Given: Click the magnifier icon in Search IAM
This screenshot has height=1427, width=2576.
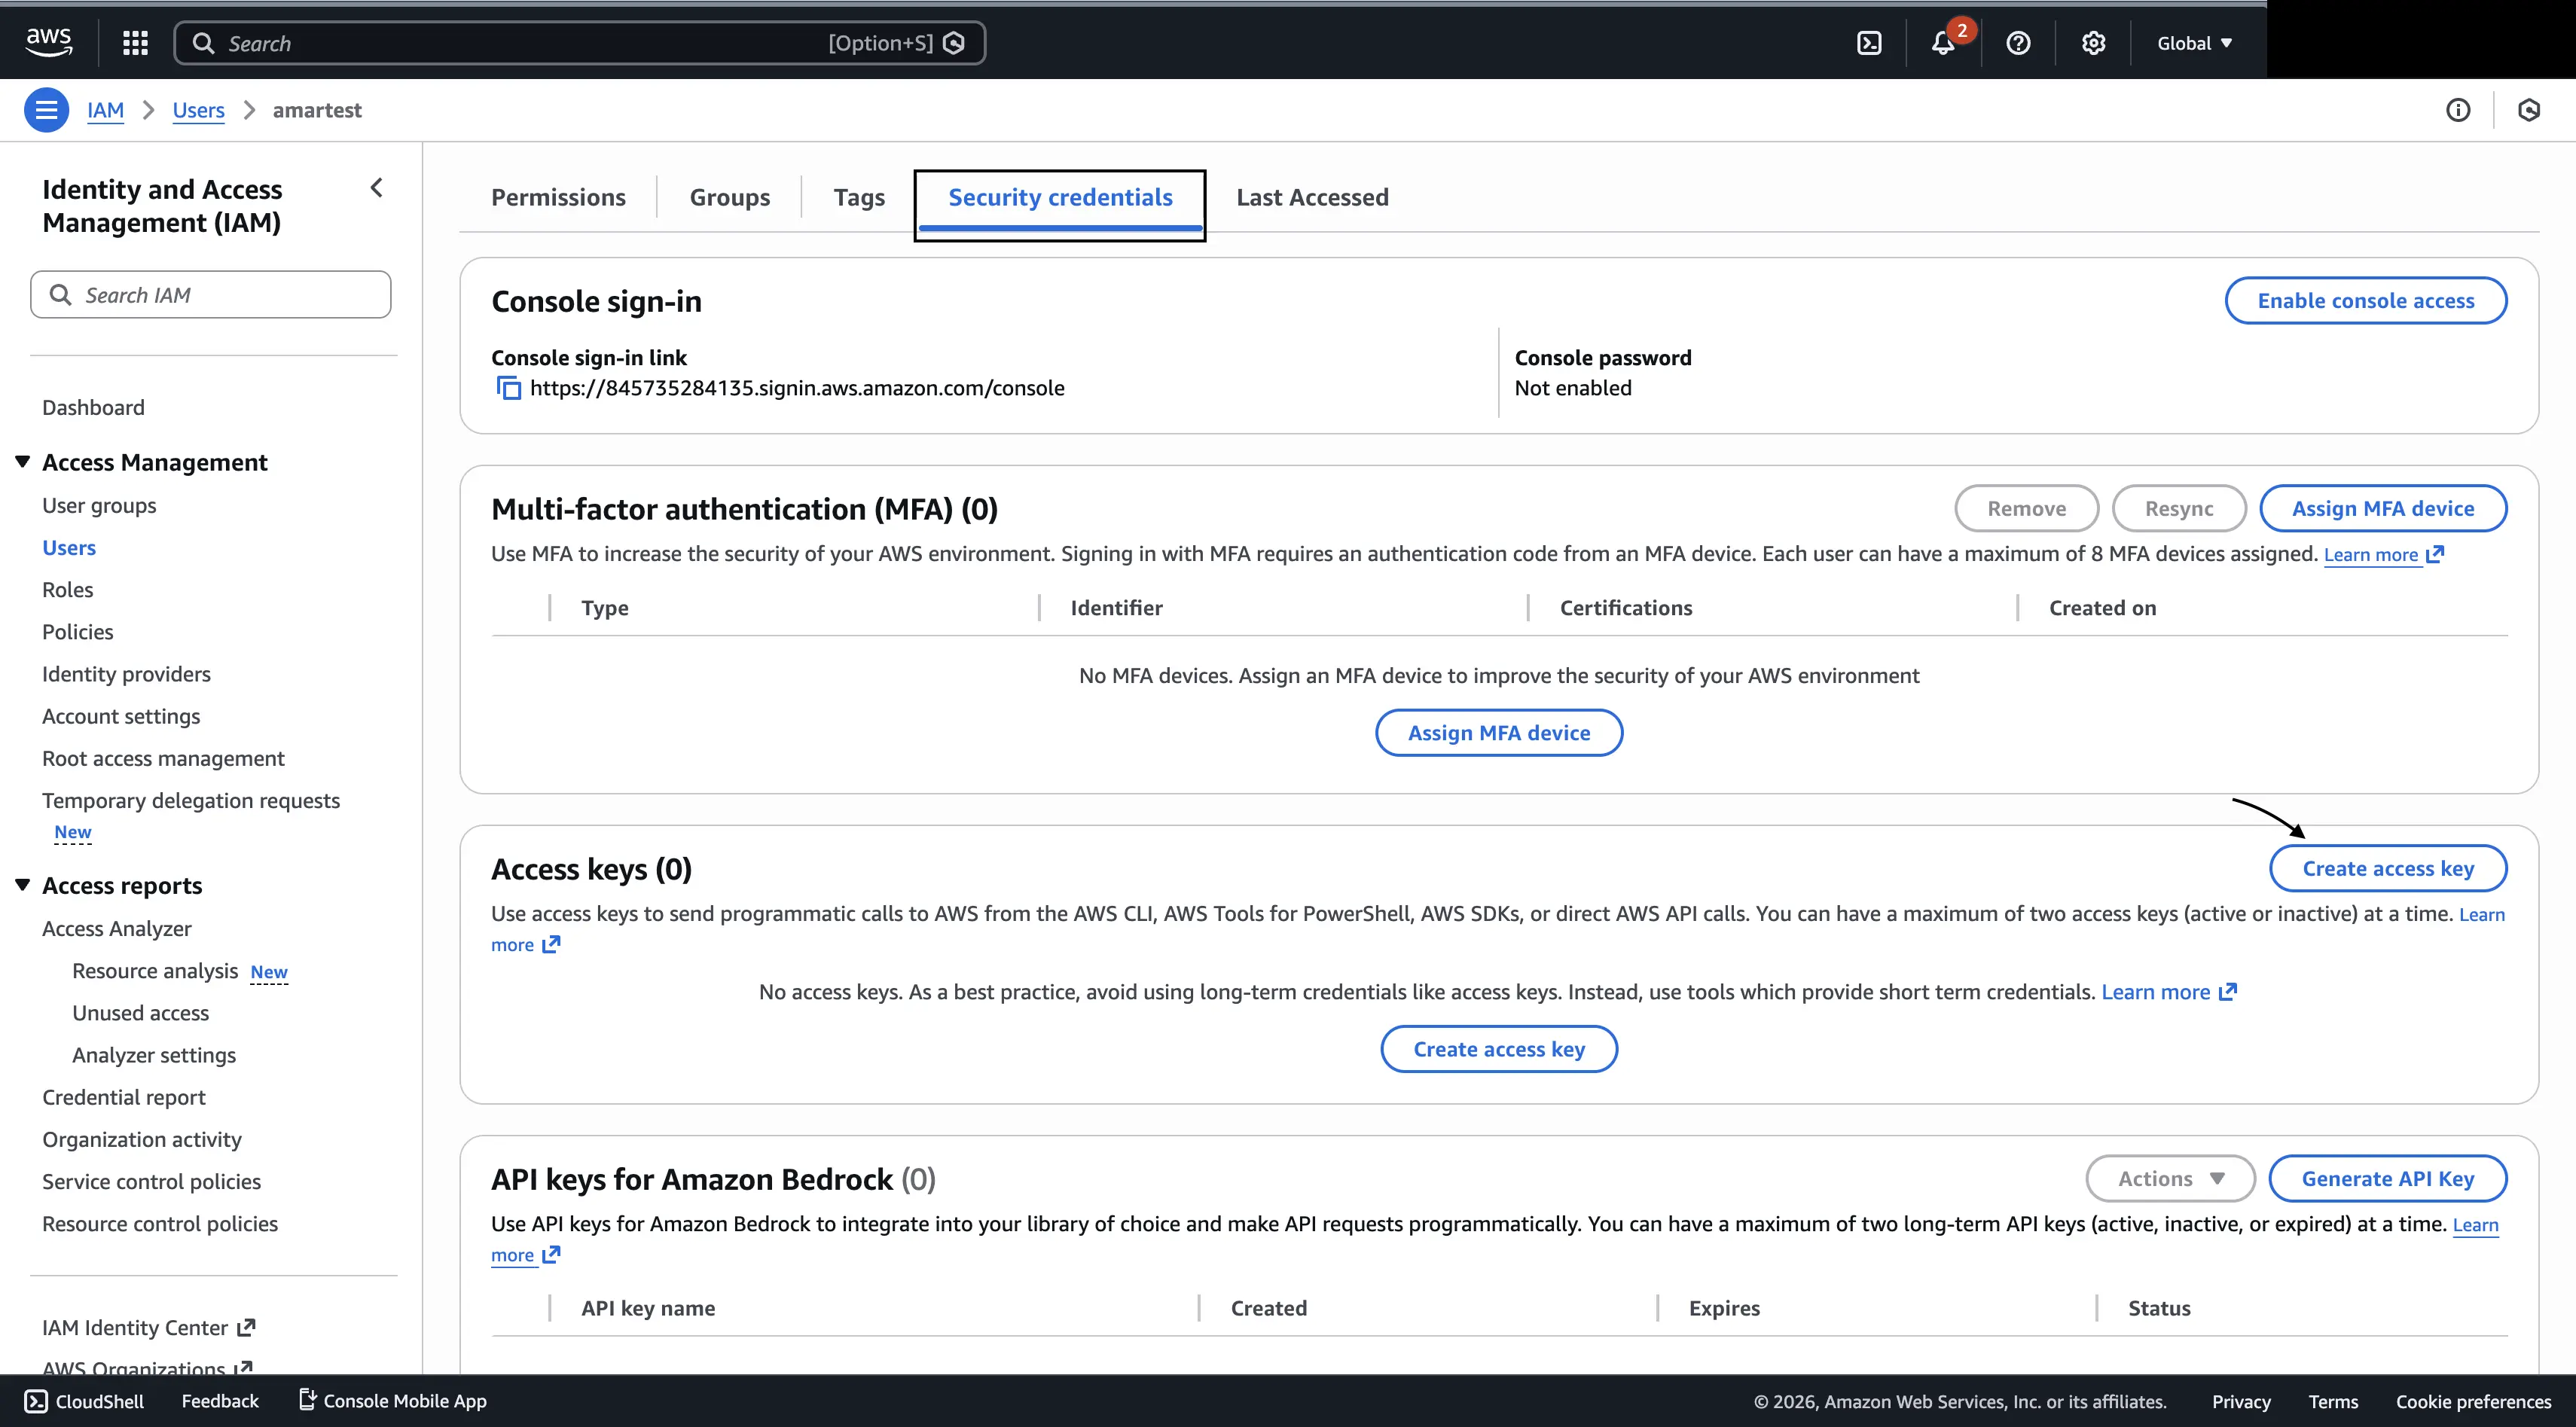Looking at the screenshot, I should [60, 295].
